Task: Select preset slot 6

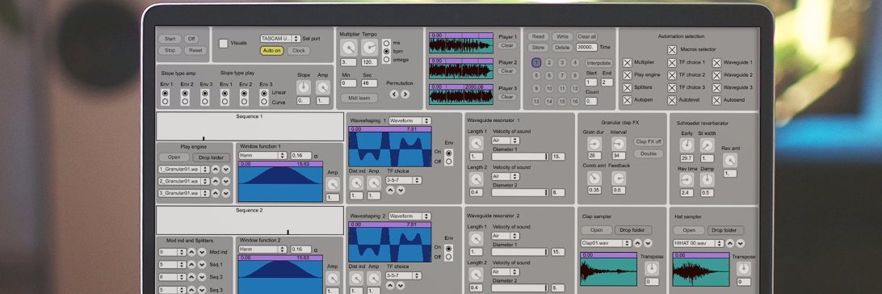Action: tap(549, 75)
